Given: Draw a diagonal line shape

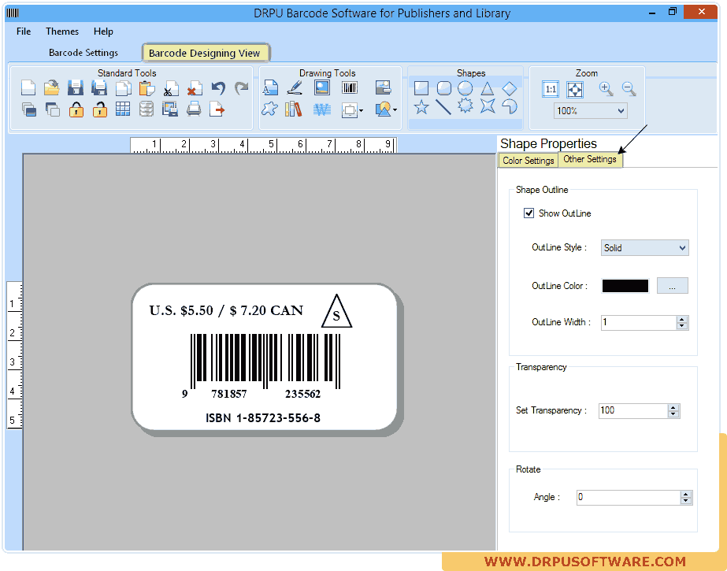Looking at the screenshot, I should 443,107.
